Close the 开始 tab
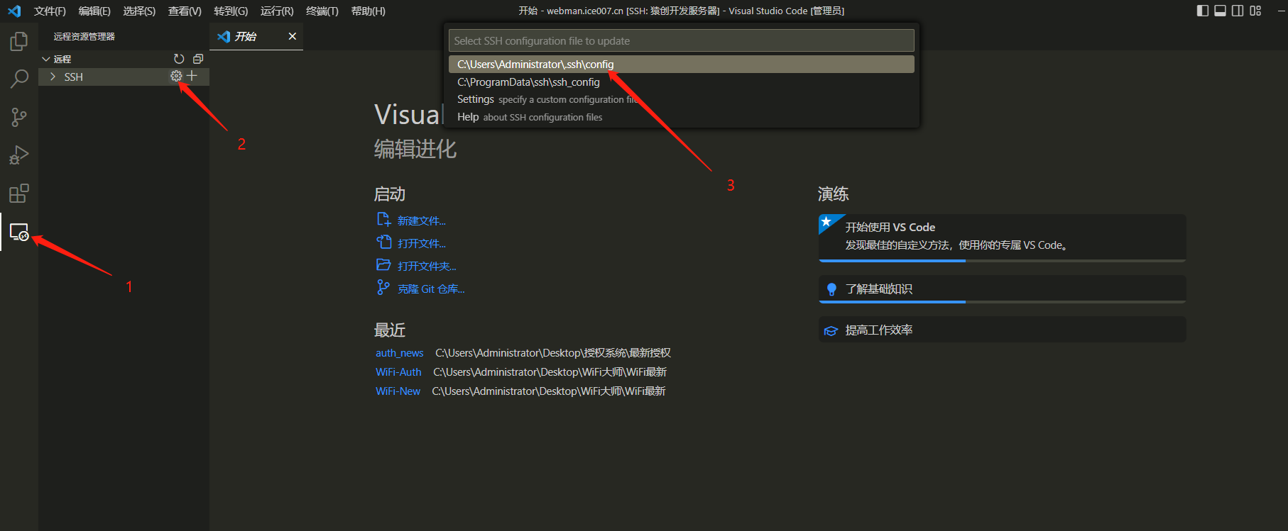 (x=292, y=36)
